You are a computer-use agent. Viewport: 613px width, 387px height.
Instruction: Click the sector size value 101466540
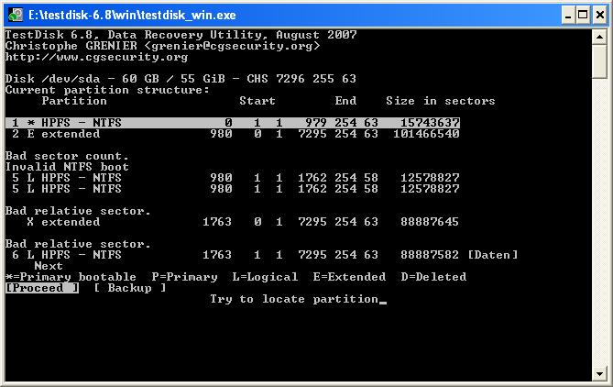(x=426, y=134)
